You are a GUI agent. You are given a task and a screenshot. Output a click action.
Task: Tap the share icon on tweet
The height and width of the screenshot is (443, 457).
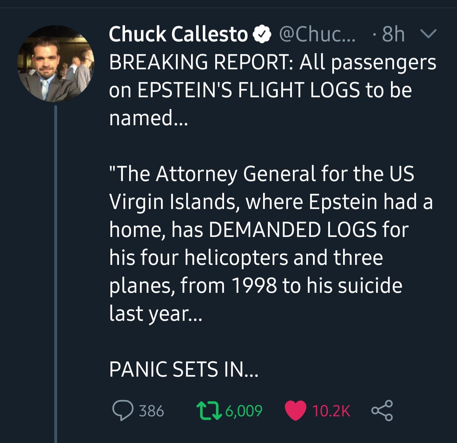click(382, 411)
